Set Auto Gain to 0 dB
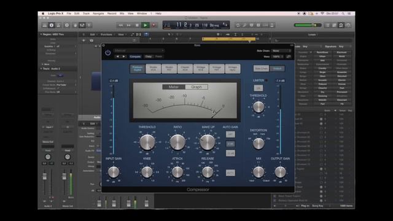The image size is (393, 221). tap(230, 144)
